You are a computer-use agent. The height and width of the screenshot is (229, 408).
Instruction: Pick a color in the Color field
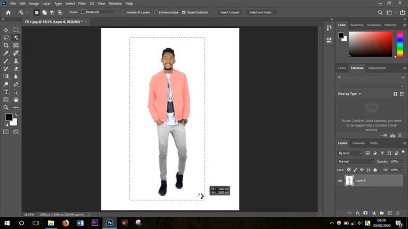click(370, 44)
